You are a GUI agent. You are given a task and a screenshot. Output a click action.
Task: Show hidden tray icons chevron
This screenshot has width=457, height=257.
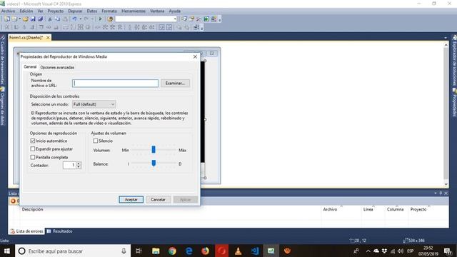(368, 251)
